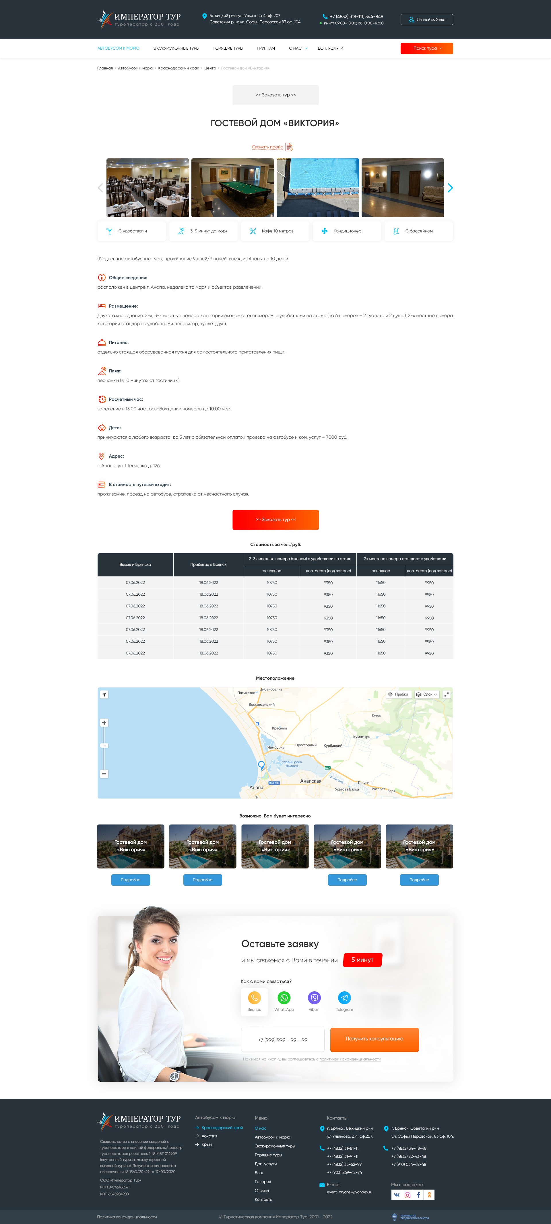
Task: Select WhatsApp as contact method
Action: point(284,998)
